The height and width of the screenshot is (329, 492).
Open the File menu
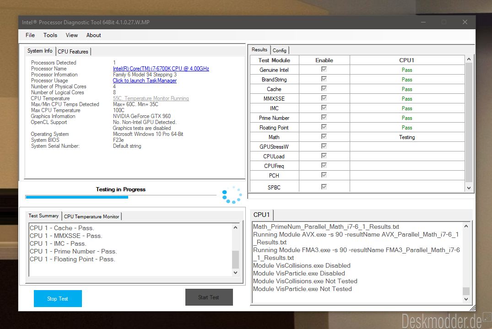click(30, 35)
